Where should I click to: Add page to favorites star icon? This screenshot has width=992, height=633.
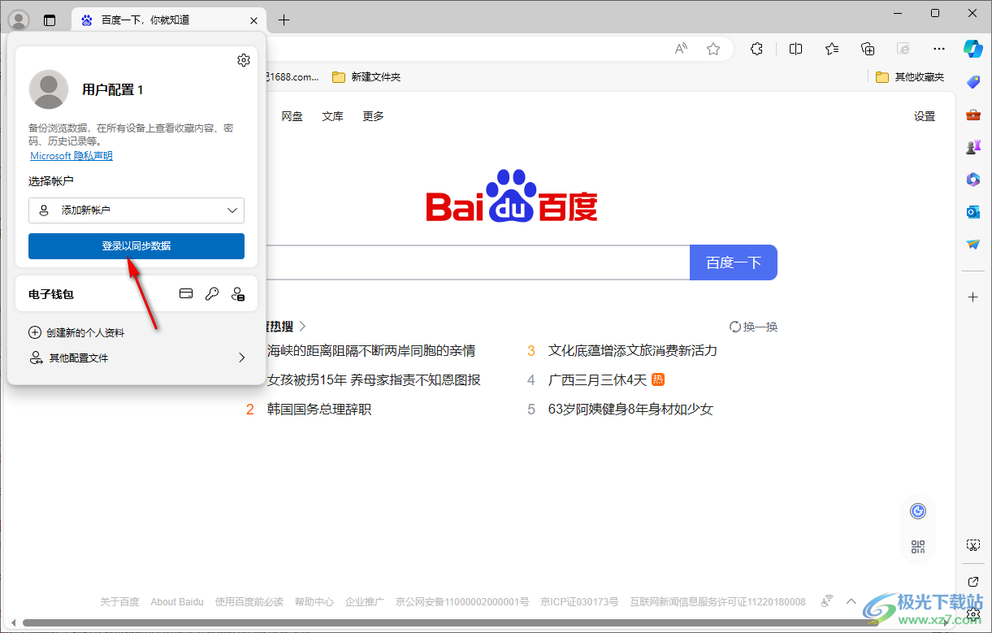(x=713, y=49)
